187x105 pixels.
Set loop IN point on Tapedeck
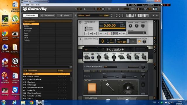pyautogui.click(x=120, y=34)
